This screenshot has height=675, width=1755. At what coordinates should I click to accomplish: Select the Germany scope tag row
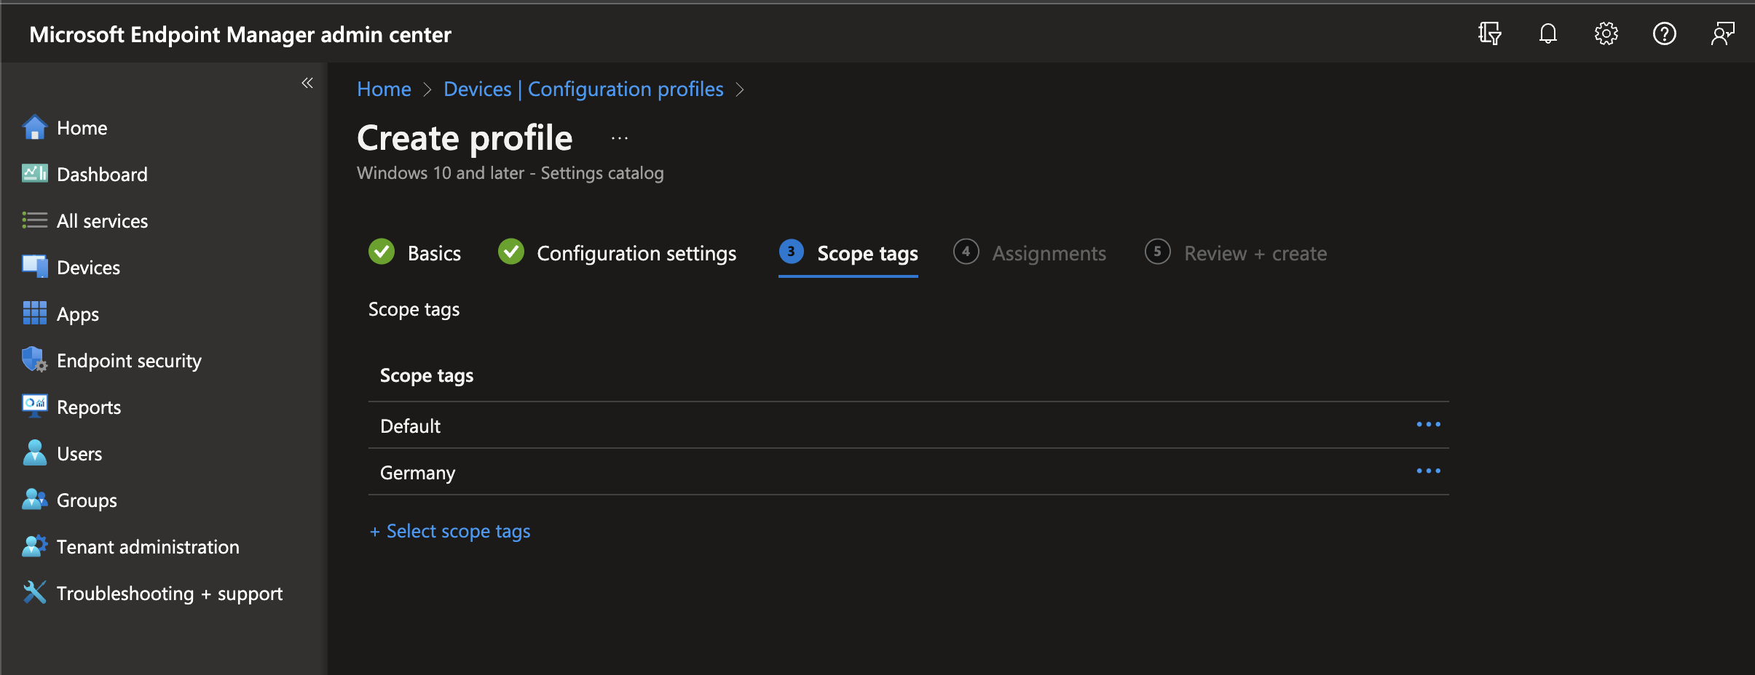(x=417, y=472)
